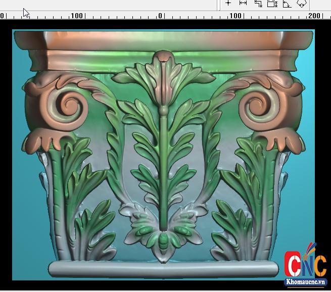The height and width of the screenshot is (292, 331).
Task: Open the Khomaucnc.vn website label
Action: tap(305, 281)
